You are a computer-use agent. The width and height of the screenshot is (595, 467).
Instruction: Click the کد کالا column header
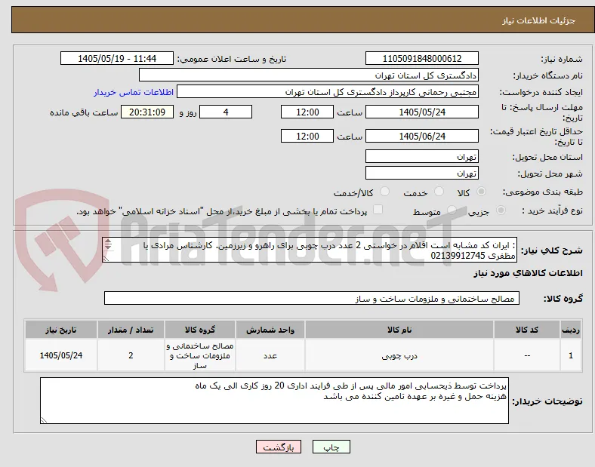[x=527, y=330]
